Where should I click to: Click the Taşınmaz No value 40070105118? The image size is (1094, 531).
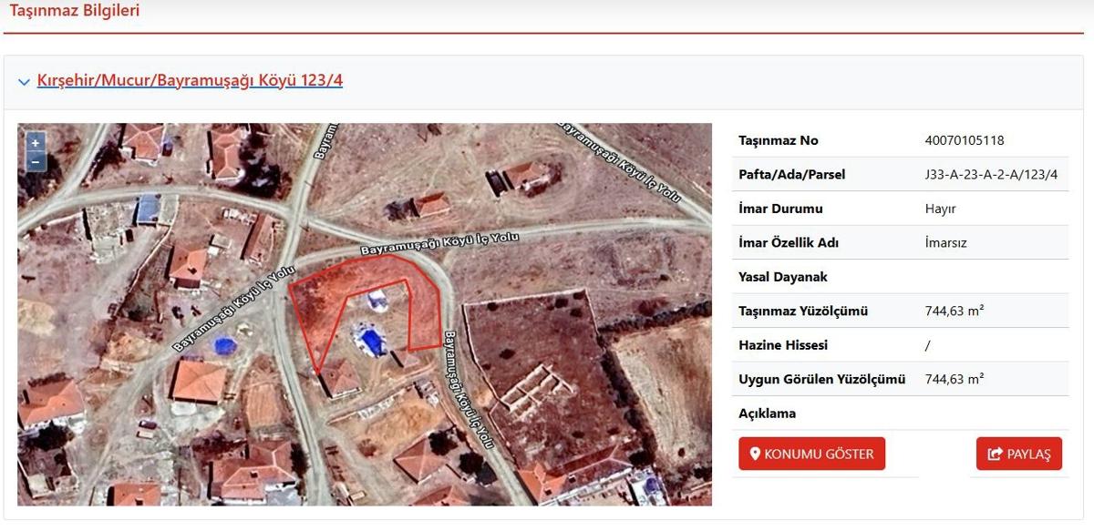click(964, 140)
